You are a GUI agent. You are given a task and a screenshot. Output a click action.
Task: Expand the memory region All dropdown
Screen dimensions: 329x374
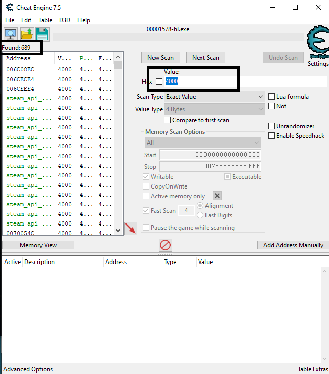203,143
